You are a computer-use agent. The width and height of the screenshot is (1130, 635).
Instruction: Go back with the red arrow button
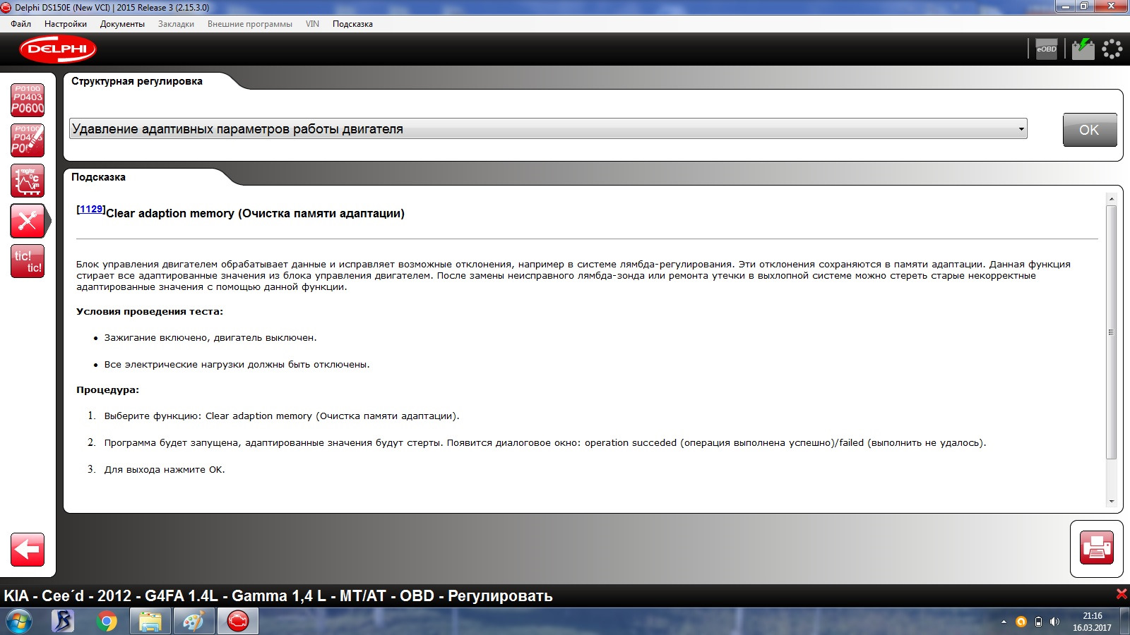28,550
